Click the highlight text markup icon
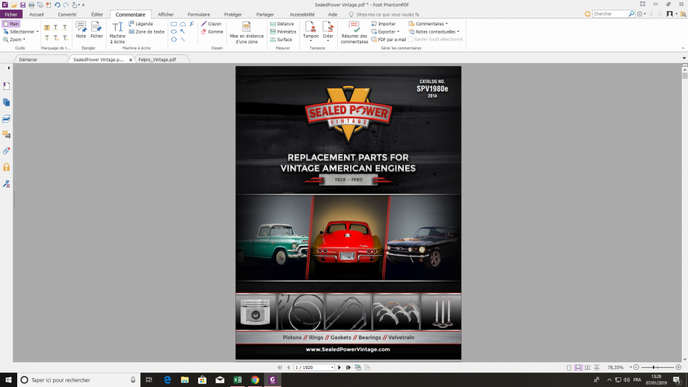 pos(47,27)
